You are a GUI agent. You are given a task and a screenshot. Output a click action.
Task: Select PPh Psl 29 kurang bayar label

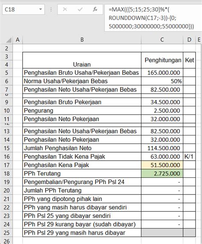(82, 224)
